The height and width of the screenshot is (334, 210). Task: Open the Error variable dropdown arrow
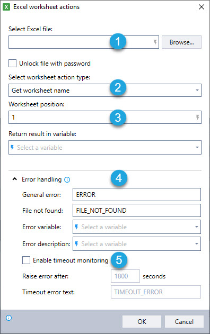pyautogui.click(x=197, y=227)
